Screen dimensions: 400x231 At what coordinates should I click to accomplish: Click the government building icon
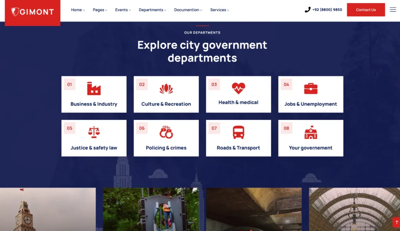[x=311, y=132]
